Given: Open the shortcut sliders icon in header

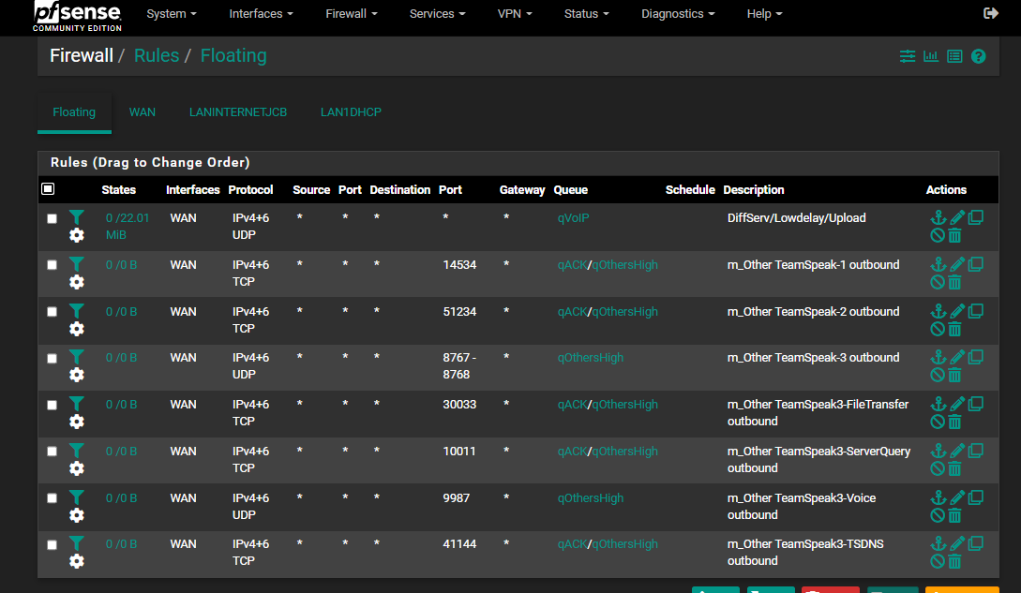Looking at the screenshot, I should pos(907,56).
